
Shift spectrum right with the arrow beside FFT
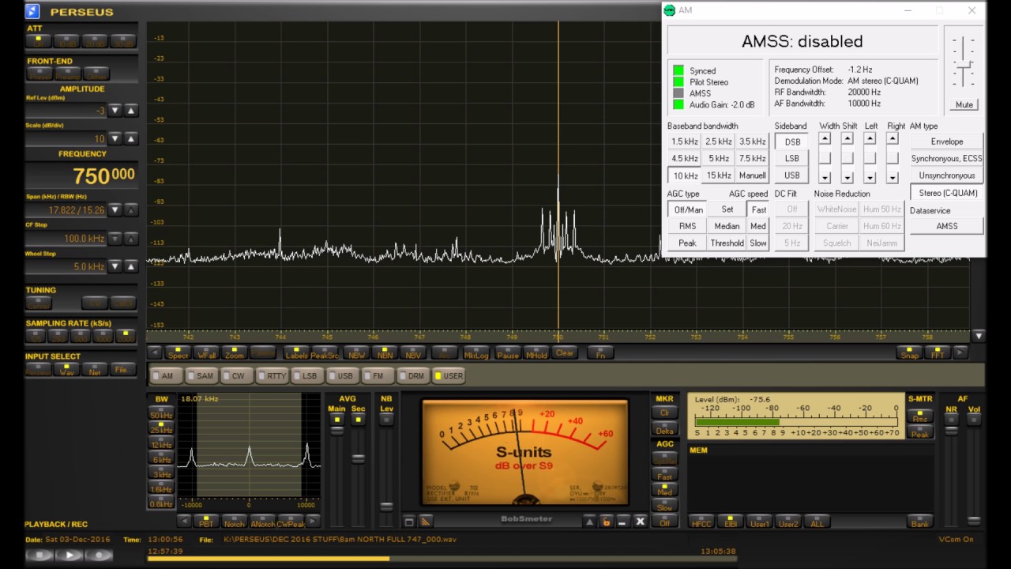[x=960, y=353]
